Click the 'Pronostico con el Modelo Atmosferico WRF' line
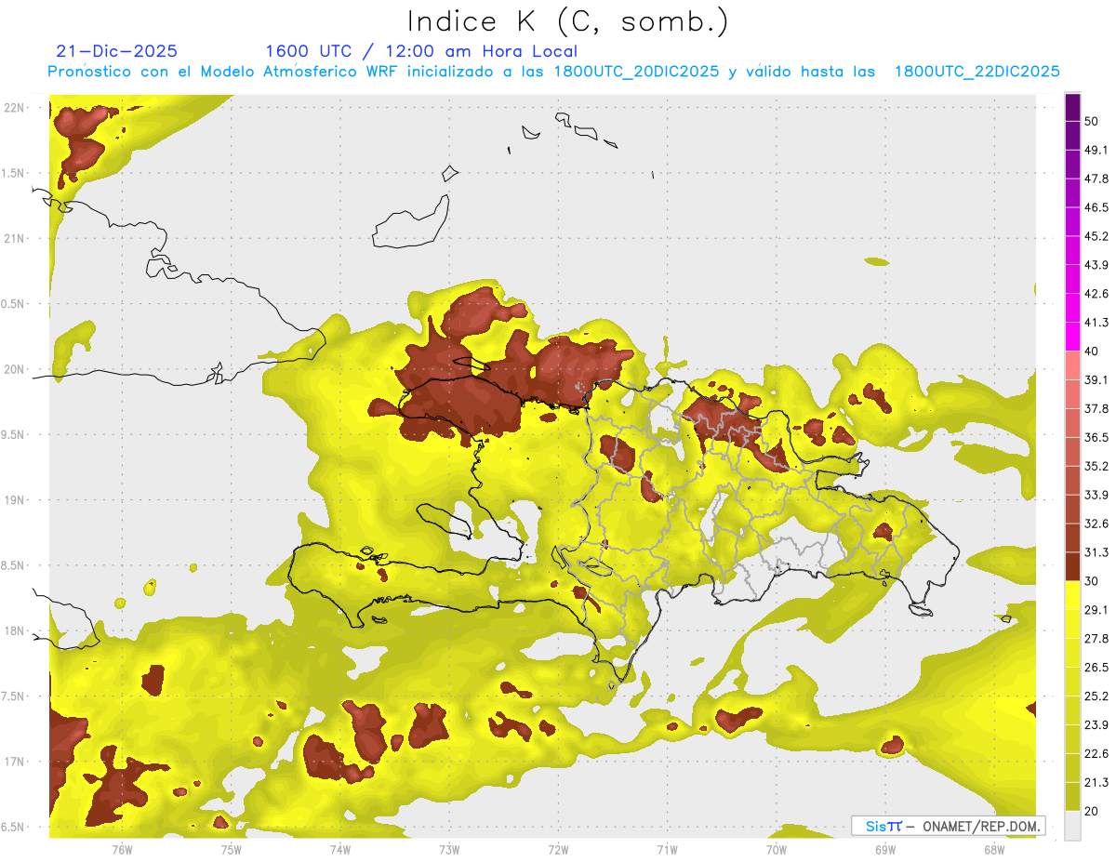This screenshot has width=1116, height=862. [553, 72]
